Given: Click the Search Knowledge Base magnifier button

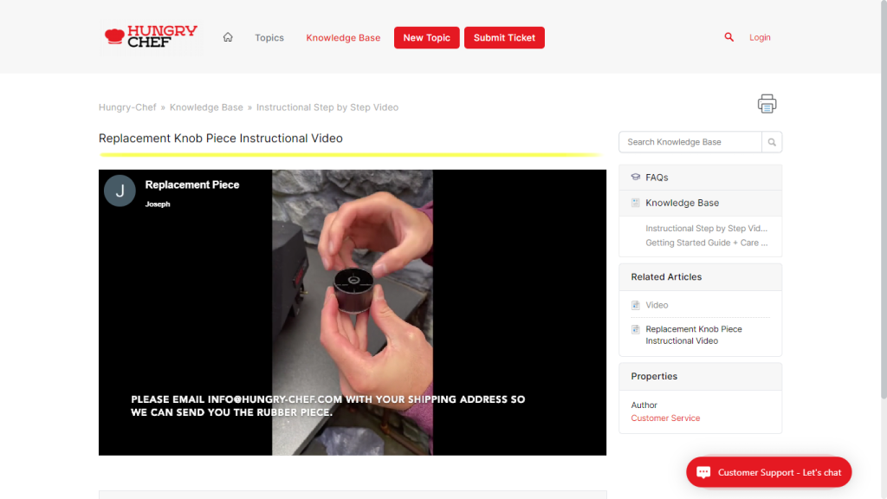Looking at the screenshot, I should tap(772, 142).
